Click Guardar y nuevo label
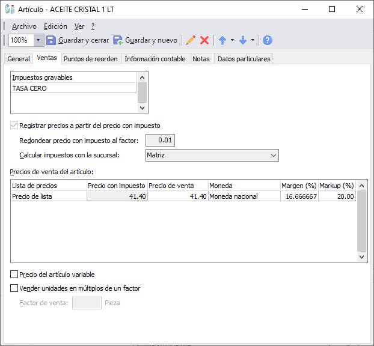The image size is (374, 346). (x=151, y=40)
